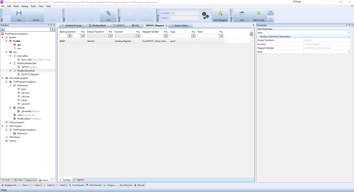Screen dimensions: 354x192
Task: Collapse the References node
Action: point(11,85)
